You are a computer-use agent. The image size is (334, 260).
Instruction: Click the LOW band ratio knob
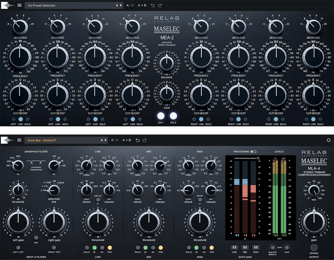point(87,166)
